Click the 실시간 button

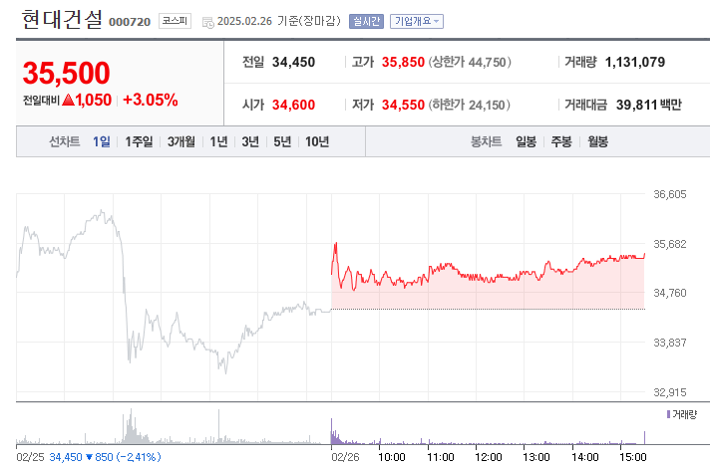coord(366,21)
